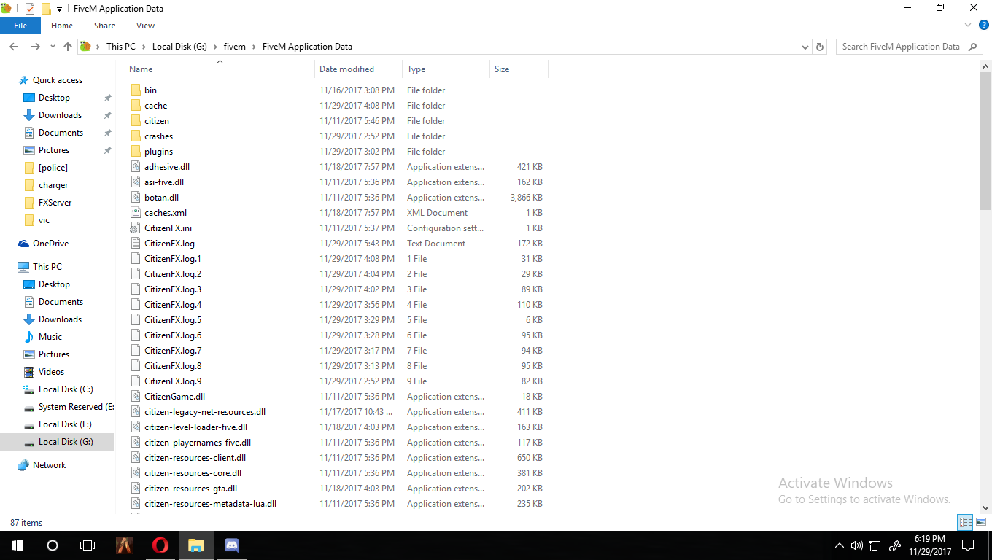Open pinned Desktop under Quick access
This screenshot has height=560, width=992.
[54, 98]
